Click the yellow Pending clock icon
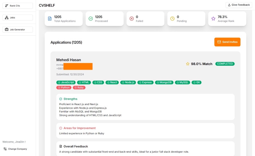 pos(172,19)
